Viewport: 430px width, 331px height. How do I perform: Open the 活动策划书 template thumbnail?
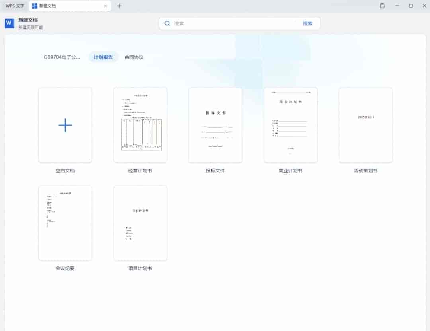click(x=365, y=125)
